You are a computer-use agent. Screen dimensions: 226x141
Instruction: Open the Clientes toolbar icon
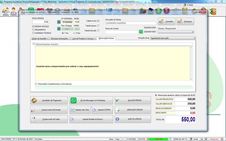click(x=6, y=12)
